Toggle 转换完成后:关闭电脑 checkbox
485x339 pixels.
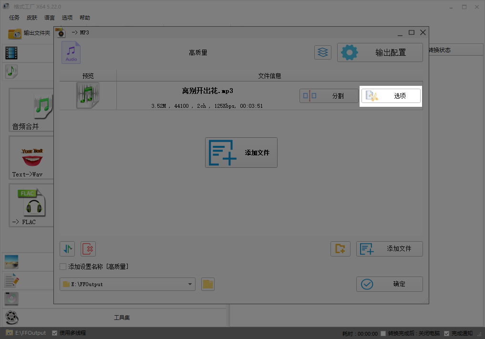pyautogui.click(x=383, y=333)
